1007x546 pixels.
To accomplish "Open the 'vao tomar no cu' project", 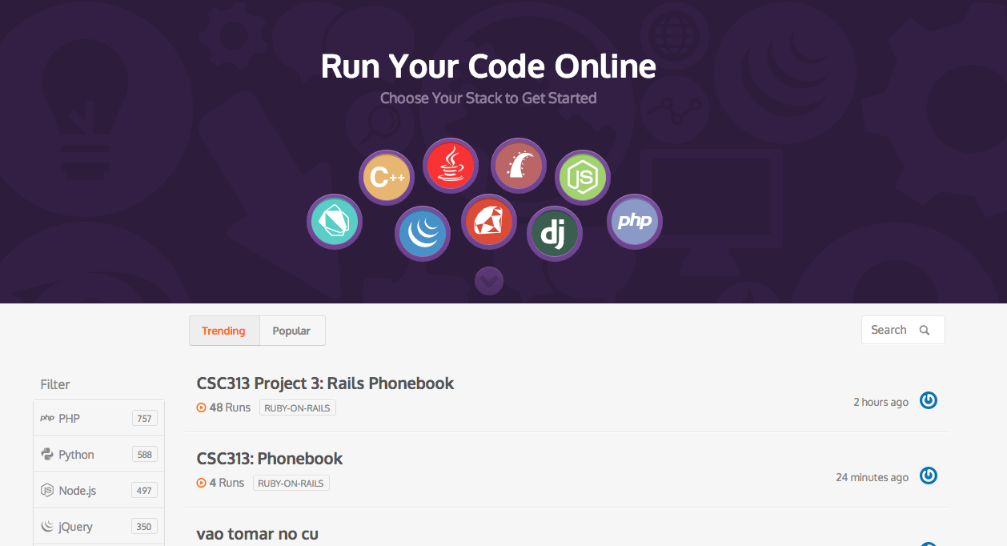I will coord(257,534).
